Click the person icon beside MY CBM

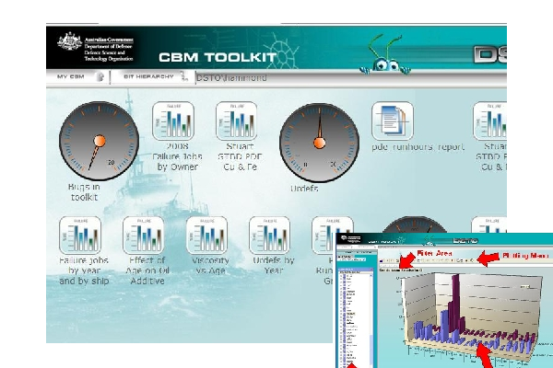point(100,76)
